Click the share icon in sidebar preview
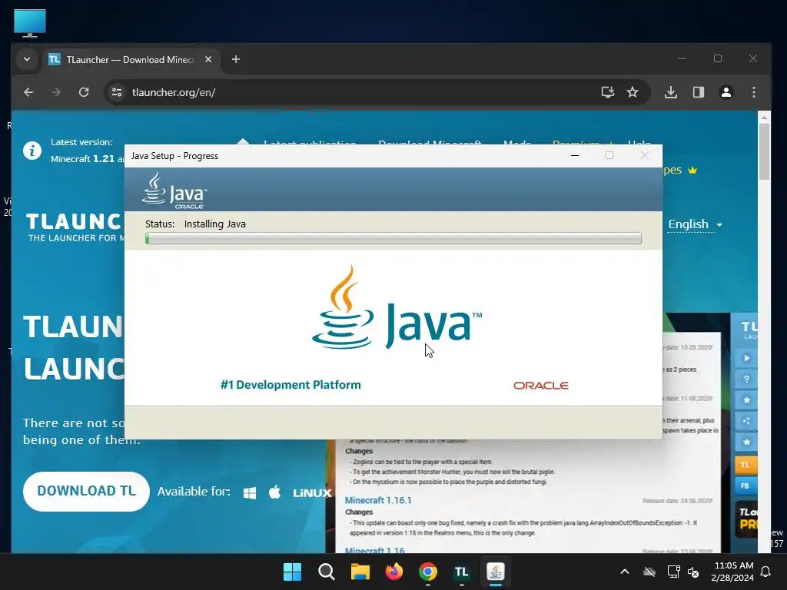 746,421
